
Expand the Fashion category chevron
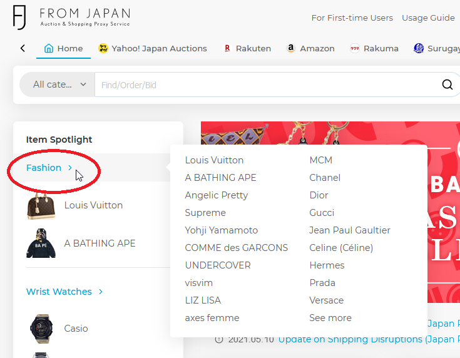click(x=70, y=168)
